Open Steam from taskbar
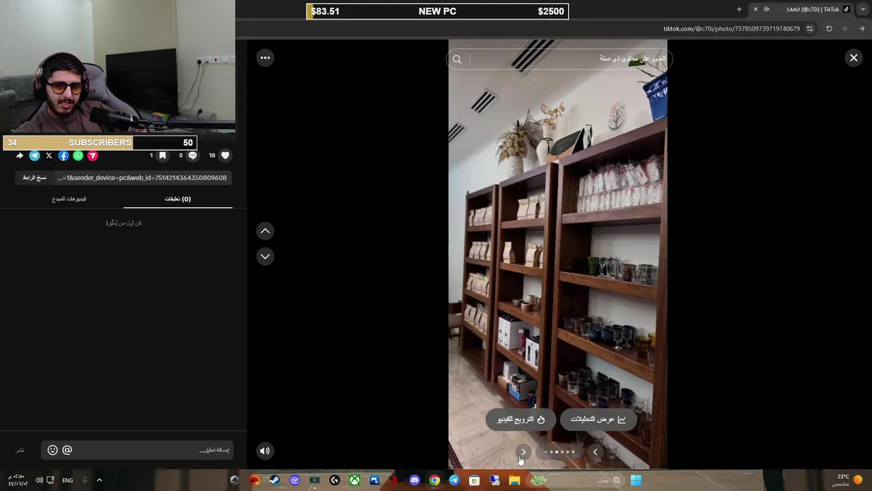This screenshot has height=491, width=872. click(275, 480)
